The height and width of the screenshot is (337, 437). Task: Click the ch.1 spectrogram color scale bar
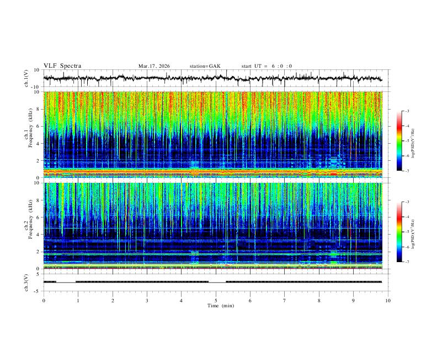pos(399,141)
